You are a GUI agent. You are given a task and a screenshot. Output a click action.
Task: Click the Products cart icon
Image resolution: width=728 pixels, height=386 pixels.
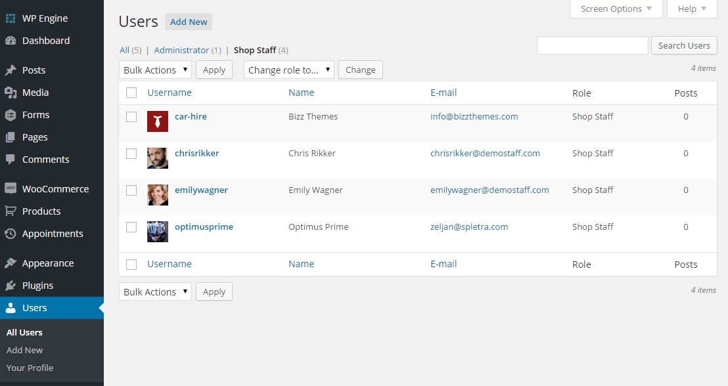pyautogui.click(x=11, y=211)
